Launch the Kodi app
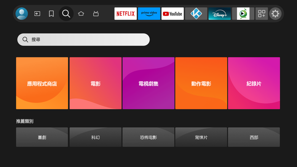 click(196, 14)
